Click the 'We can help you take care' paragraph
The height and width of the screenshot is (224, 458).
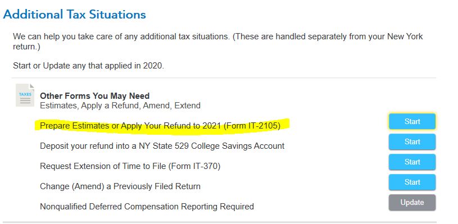point(217,42)
